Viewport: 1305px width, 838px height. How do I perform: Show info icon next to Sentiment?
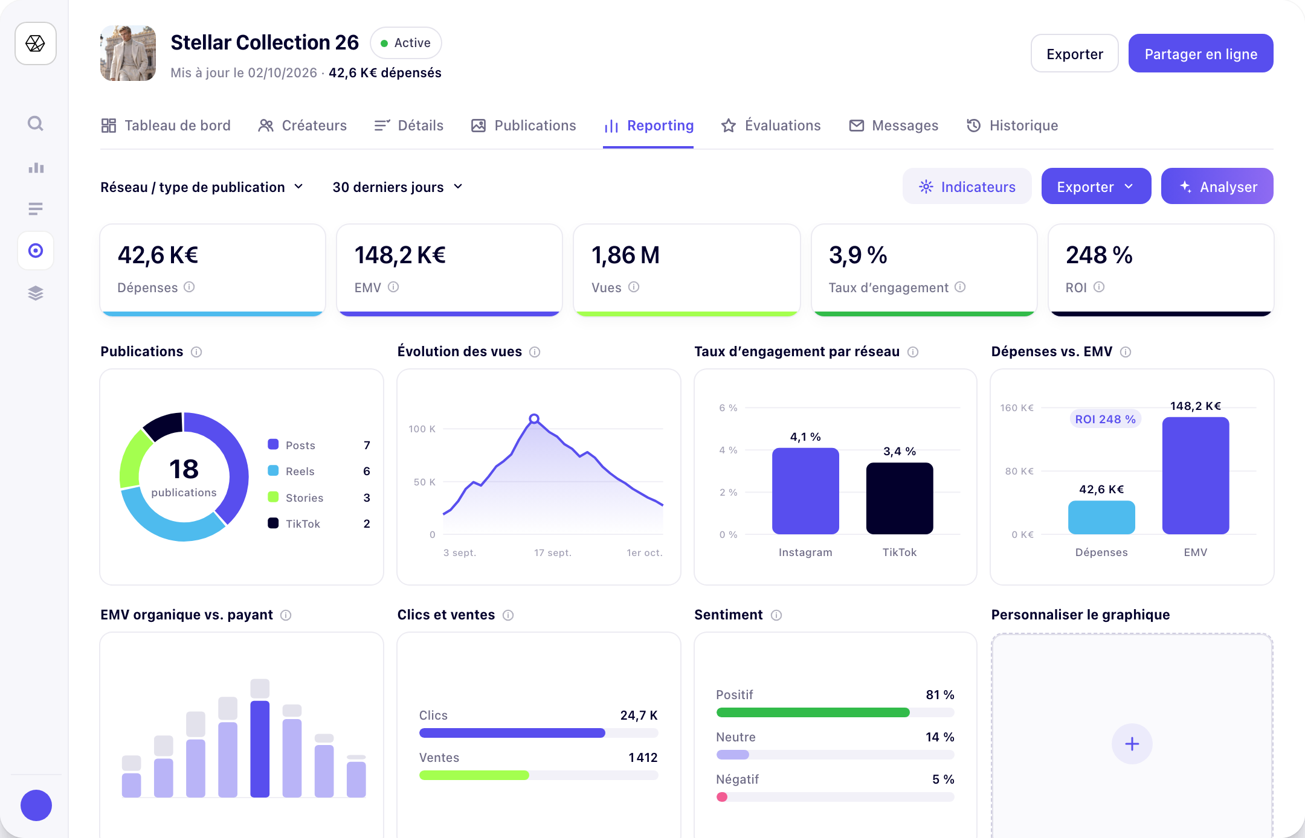tap(776, 615)
